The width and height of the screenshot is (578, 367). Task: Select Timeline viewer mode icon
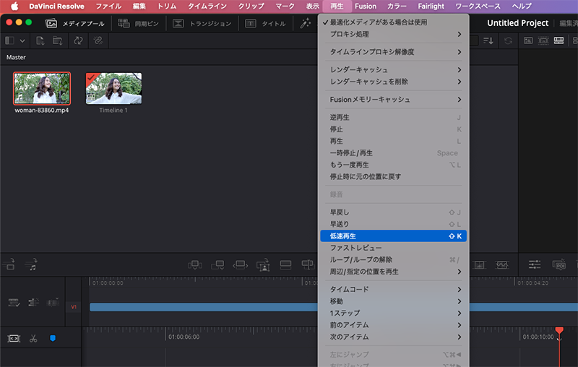click(558, 40)
